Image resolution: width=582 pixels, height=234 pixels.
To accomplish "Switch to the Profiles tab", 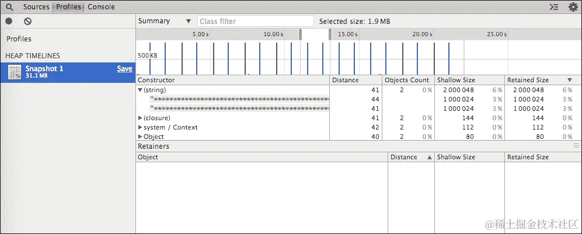I will pyautogui.click(x=69, y=6).
